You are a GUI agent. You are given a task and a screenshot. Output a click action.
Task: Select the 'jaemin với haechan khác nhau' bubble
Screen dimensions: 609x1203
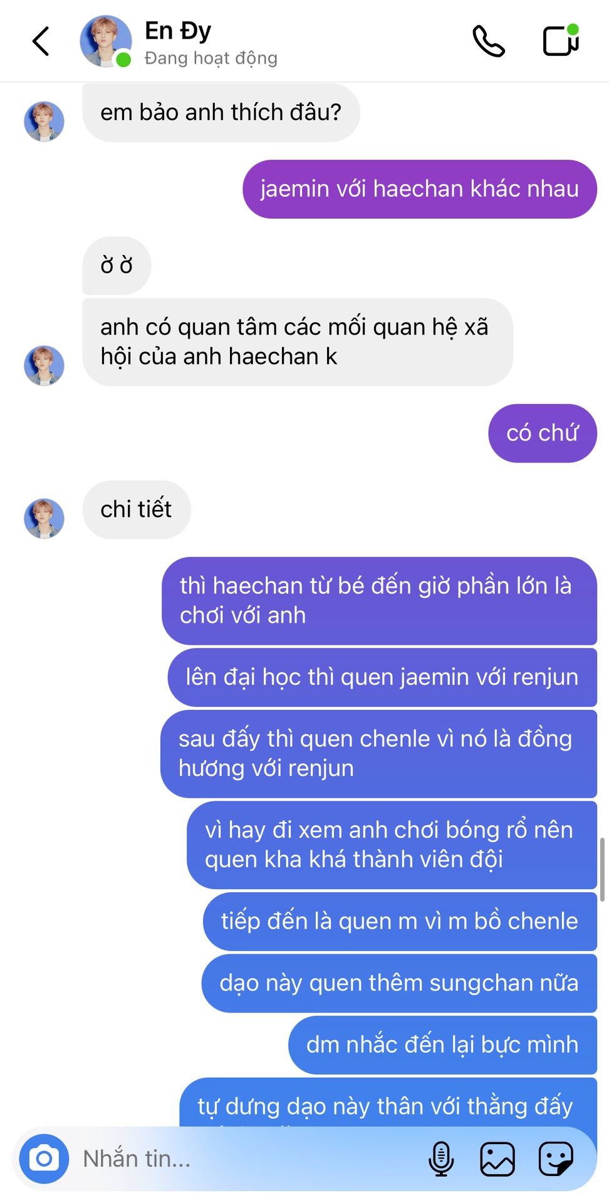(x=420, y=189)
